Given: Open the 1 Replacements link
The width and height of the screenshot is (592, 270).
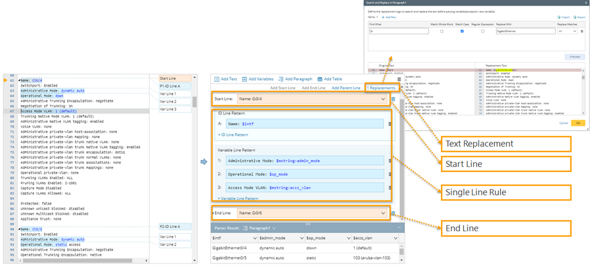Looking at the screenshot, I should pyautogui.click(x=380, y=88).
